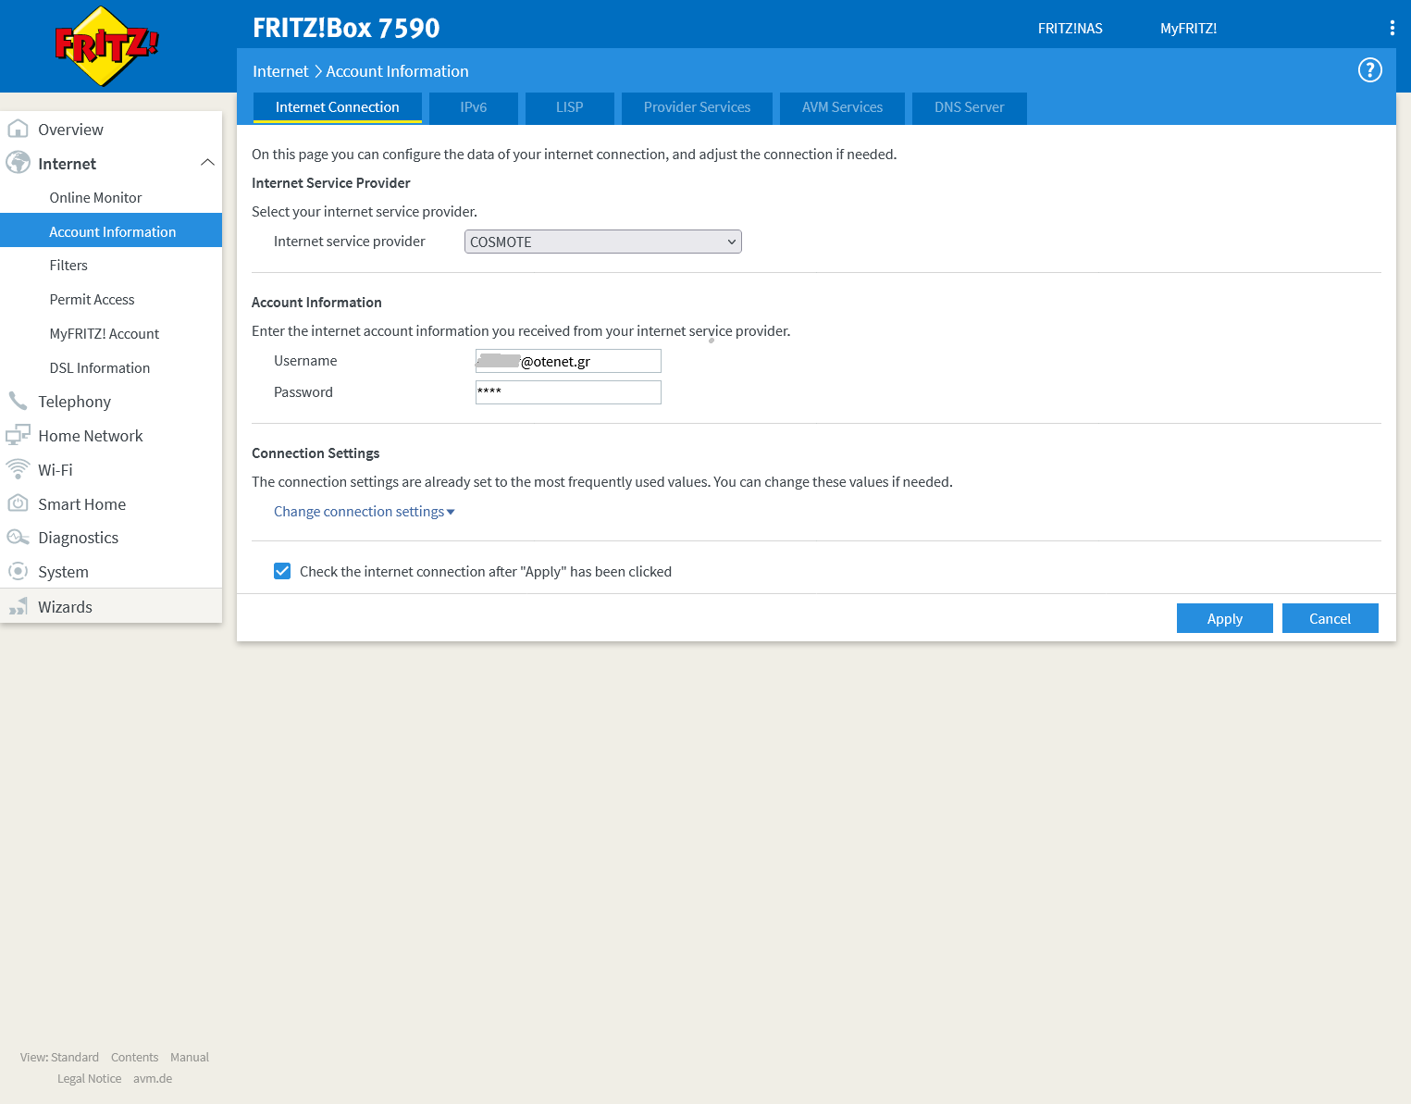Open the three-dot menu in the header
Image resolution: width=1411 pixels, height=1104 pixels.
pyautogui.click(x=1392, y=28)
